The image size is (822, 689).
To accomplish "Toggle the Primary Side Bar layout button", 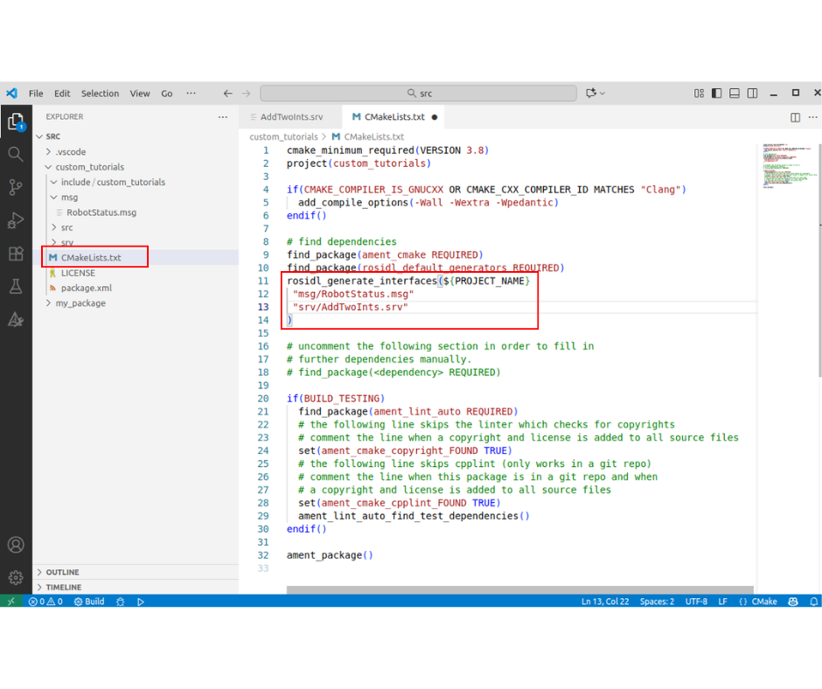I will pyautogui.click(x=717, y=94).
